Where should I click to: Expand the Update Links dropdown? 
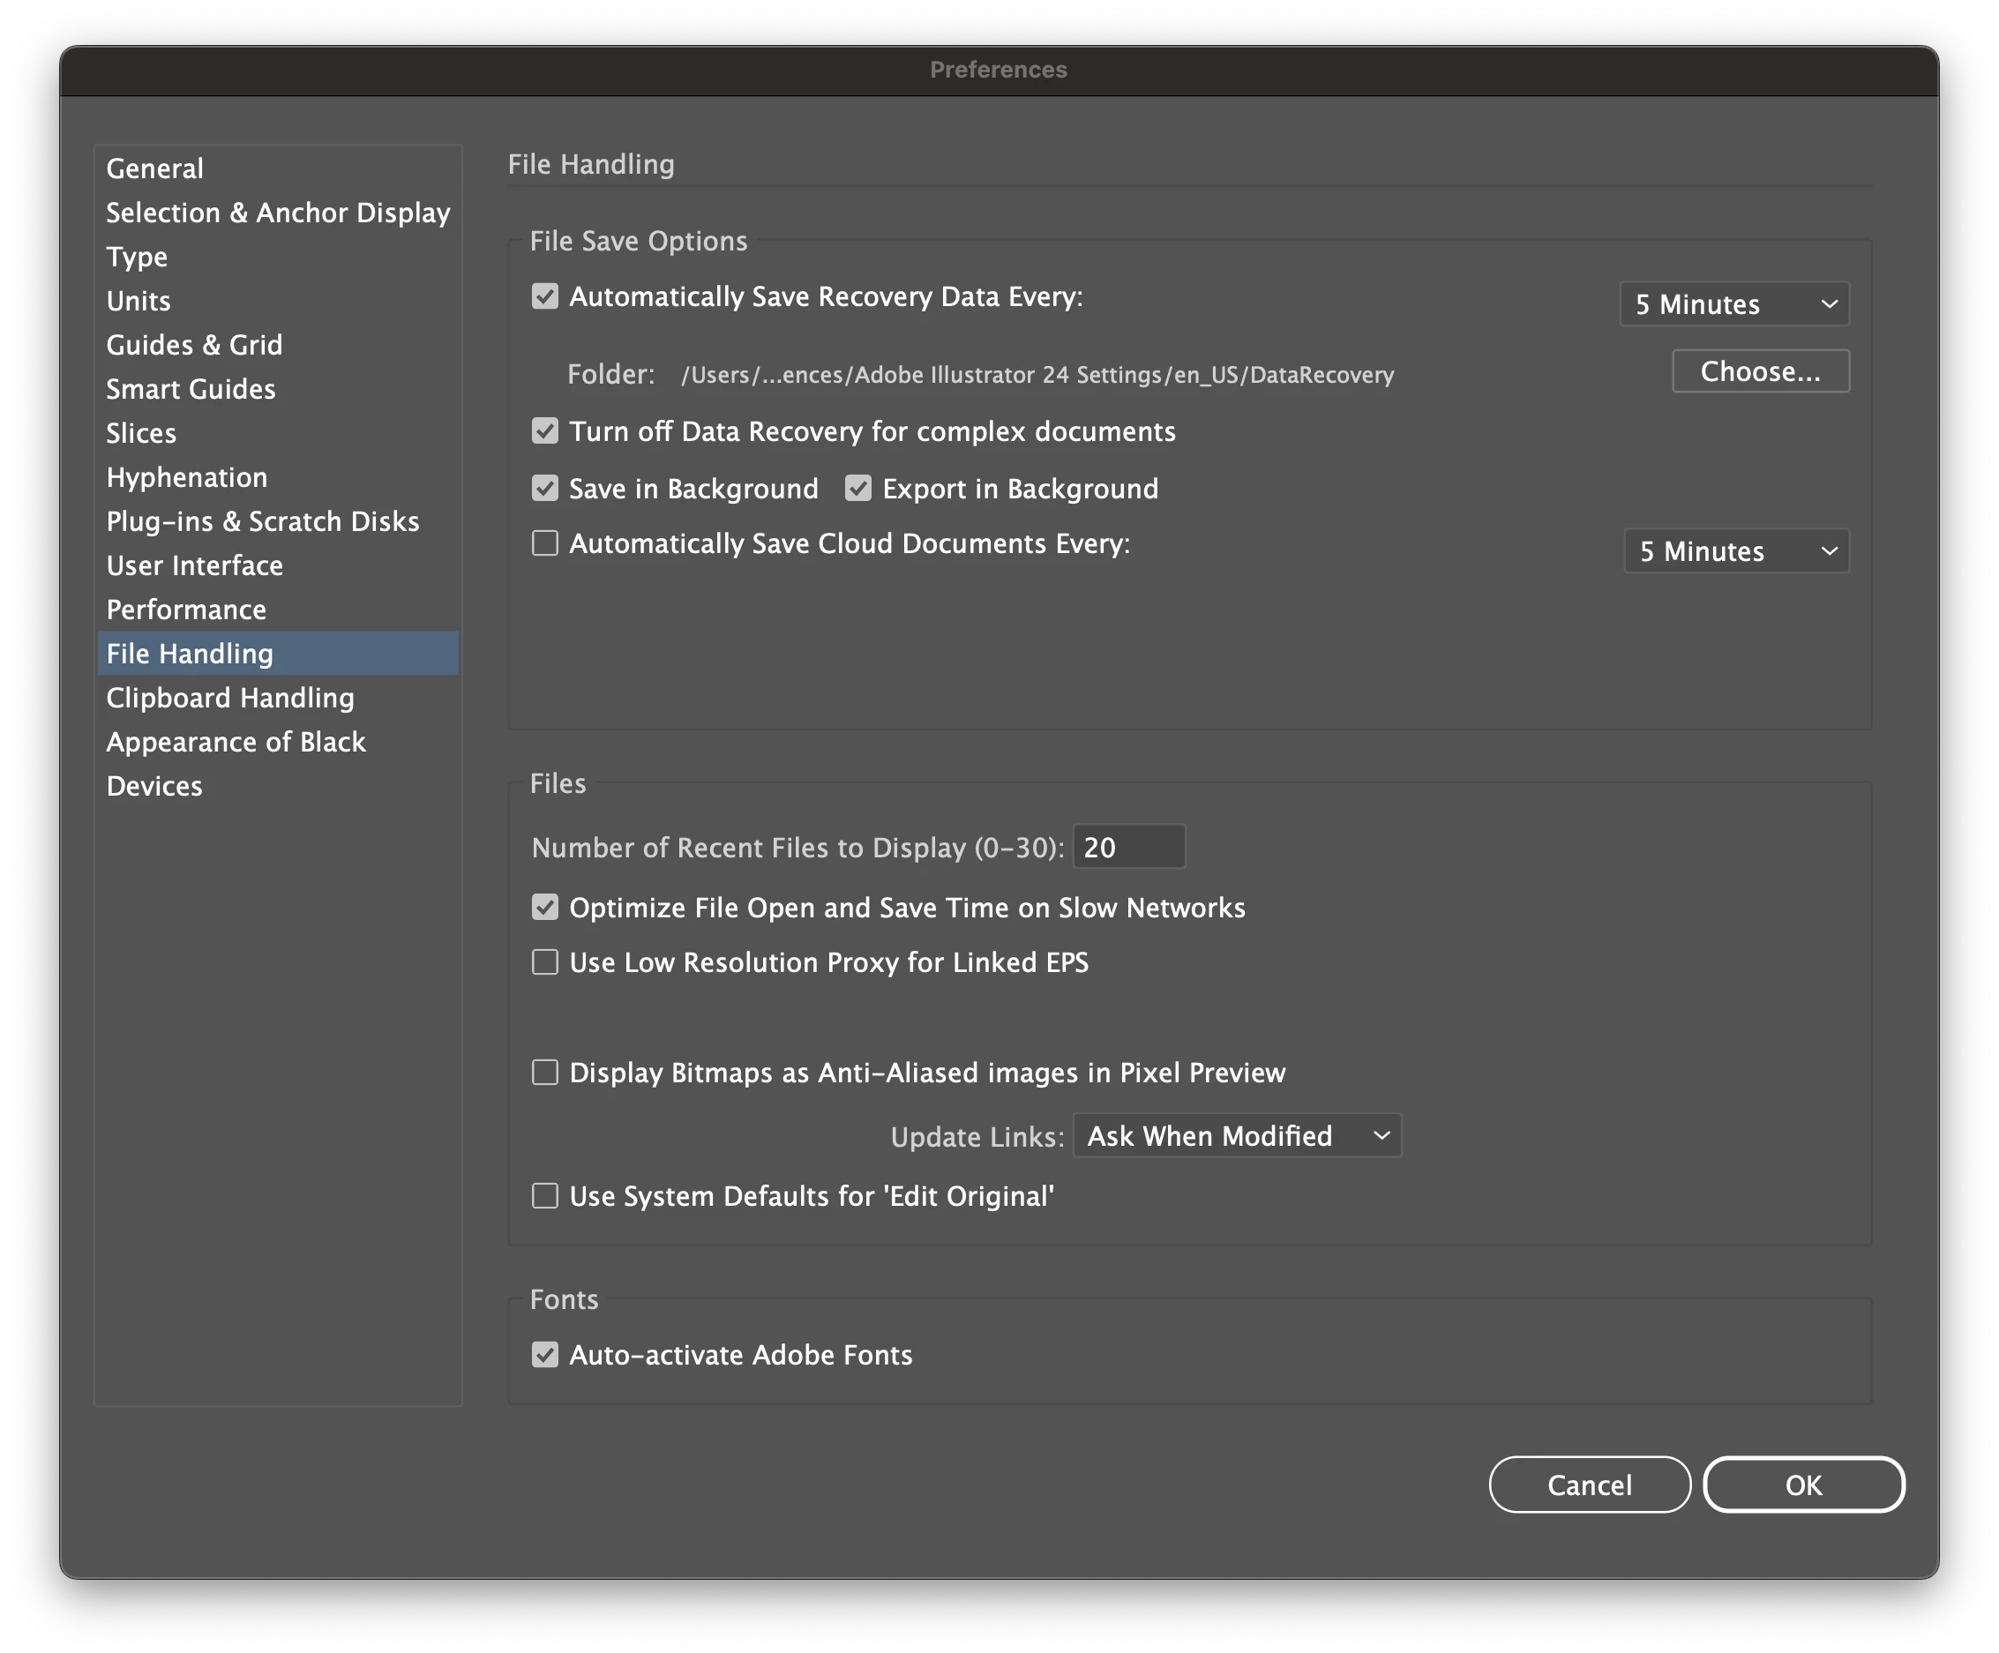click(x=1236, y=1135)
